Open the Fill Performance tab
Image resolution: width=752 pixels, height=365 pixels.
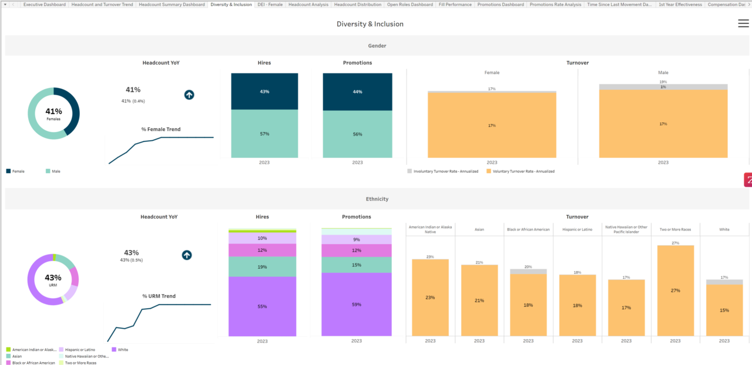tap(455, 4)
